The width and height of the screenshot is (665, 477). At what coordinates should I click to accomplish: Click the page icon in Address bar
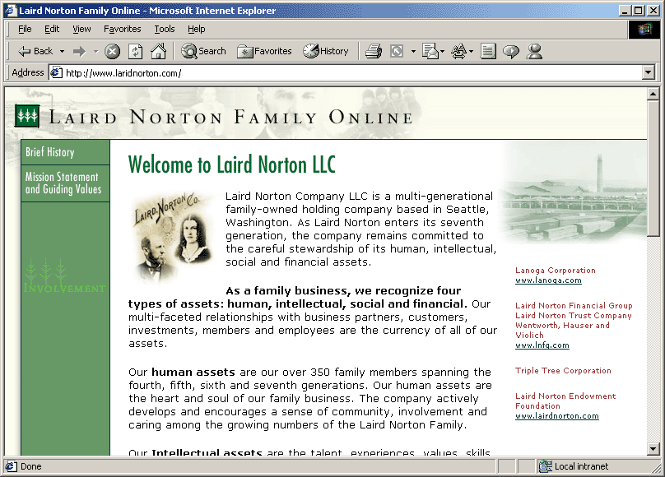(x=57, y=73)
